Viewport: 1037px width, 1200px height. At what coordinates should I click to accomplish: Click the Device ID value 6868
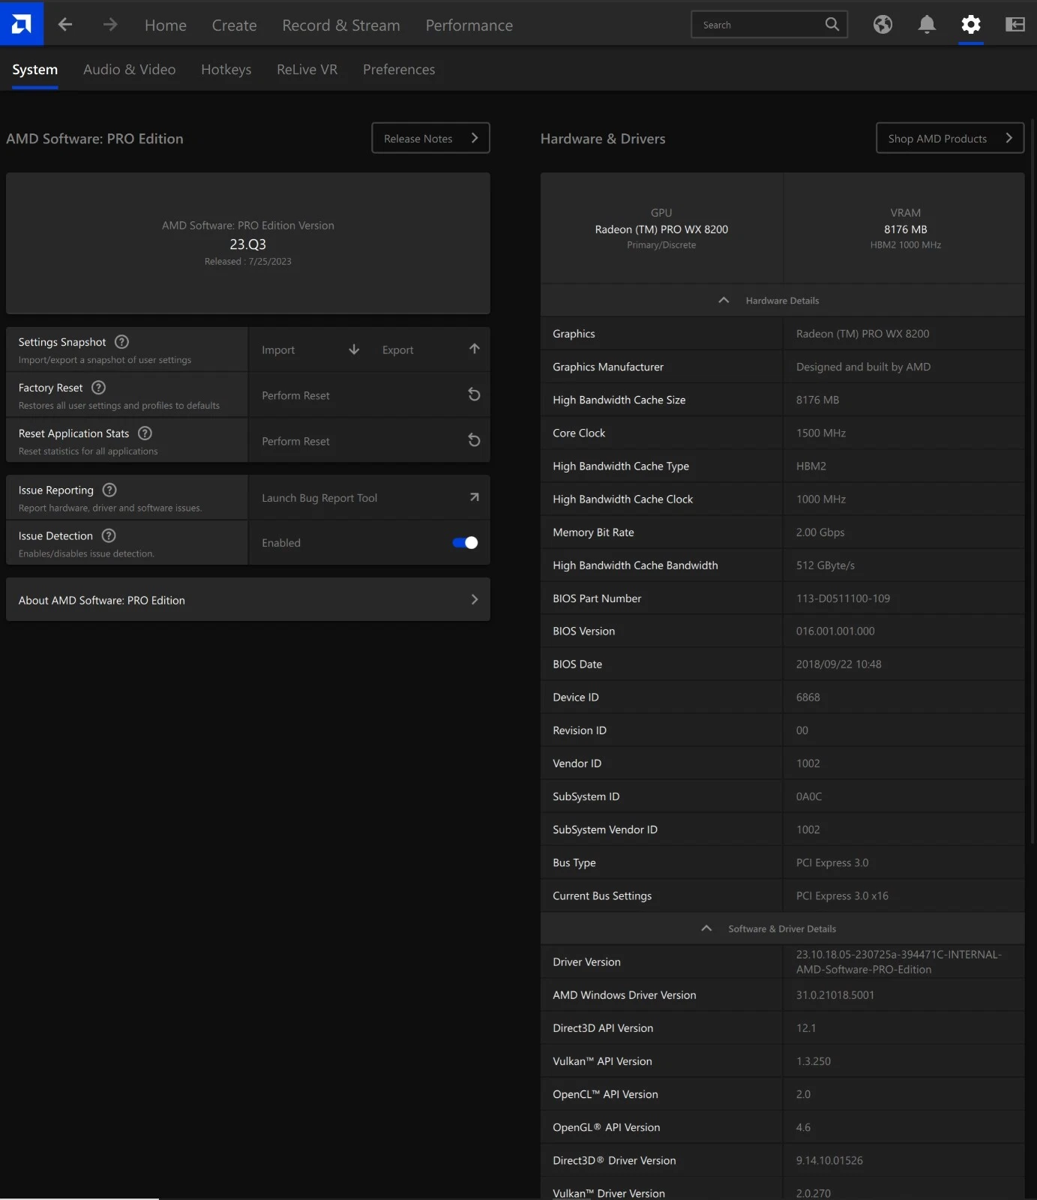808,697
